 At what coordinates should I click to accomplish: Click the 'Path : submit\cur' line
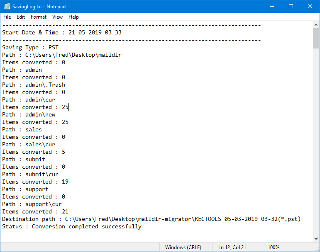(x=30, y=174)
